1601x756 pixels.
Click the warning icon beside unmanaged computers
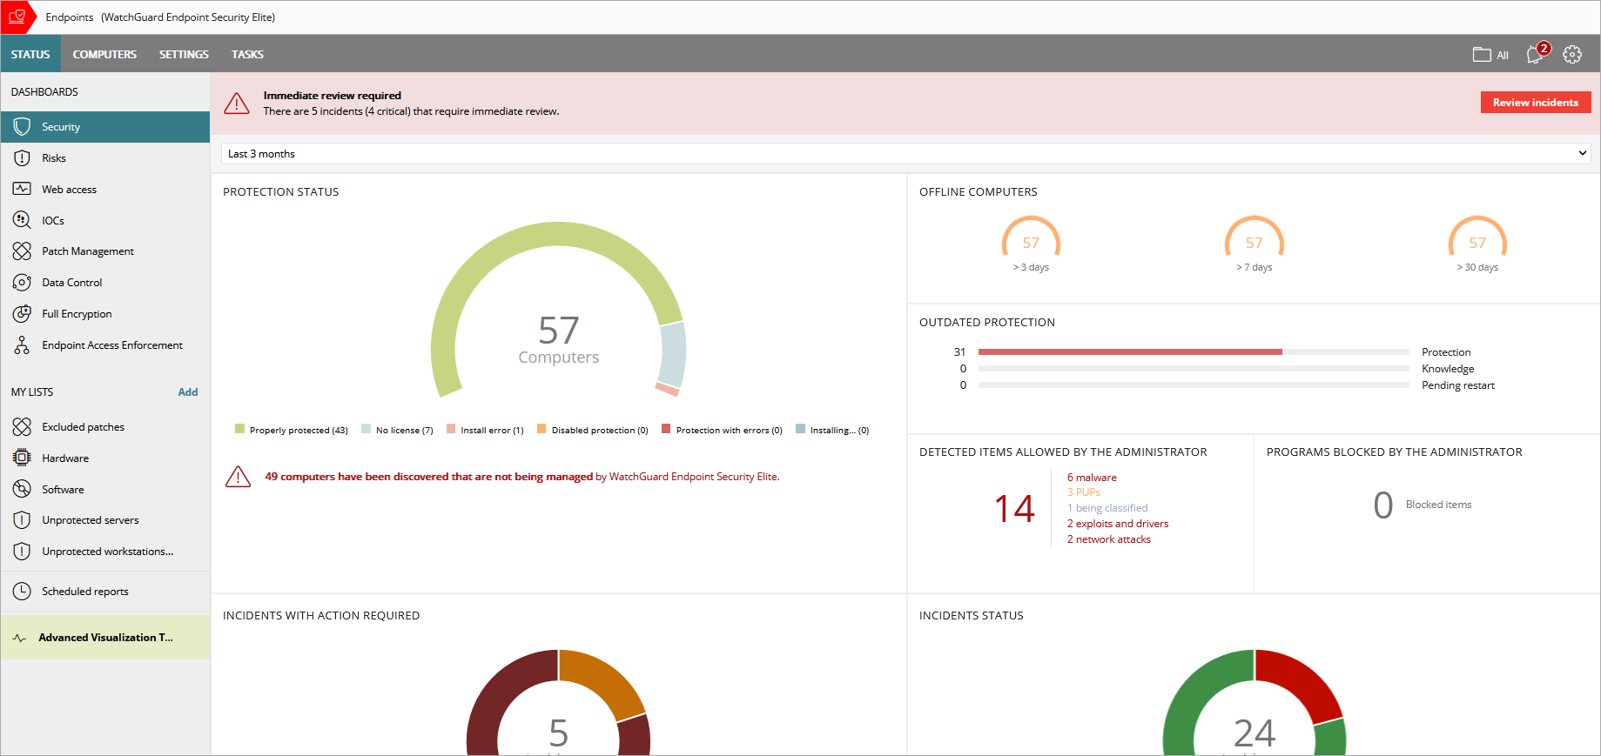238,477
